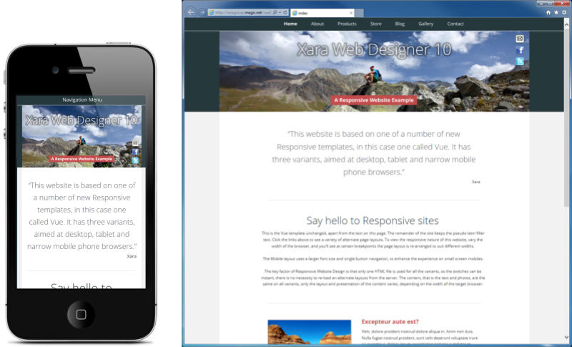Click the Say hello to Responsive sites heading
Screen dimensions: 572x347
pos(373,220)
